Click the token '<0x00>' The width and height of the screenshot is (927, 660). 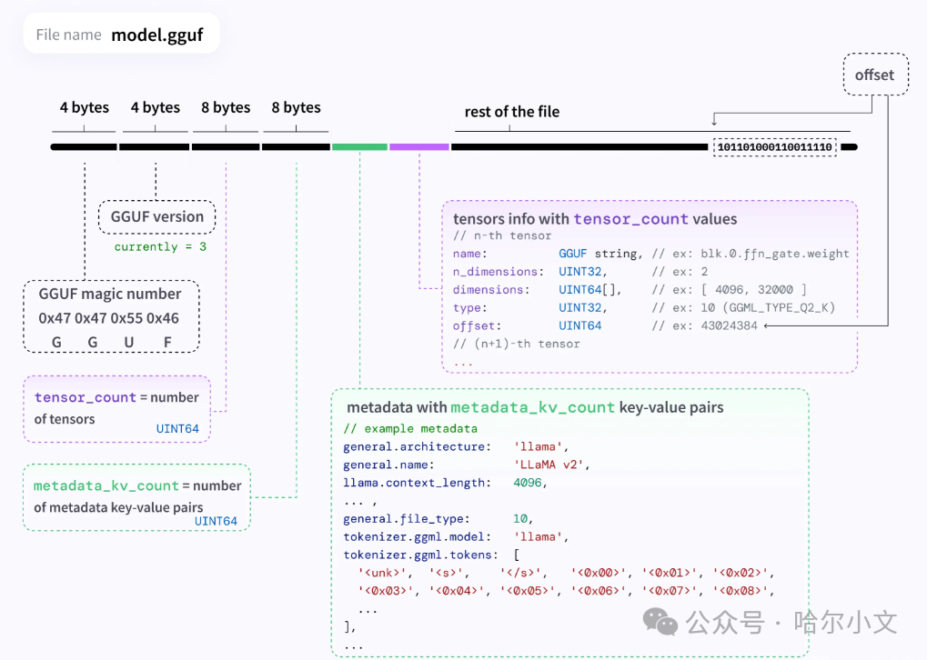[599, 573]
